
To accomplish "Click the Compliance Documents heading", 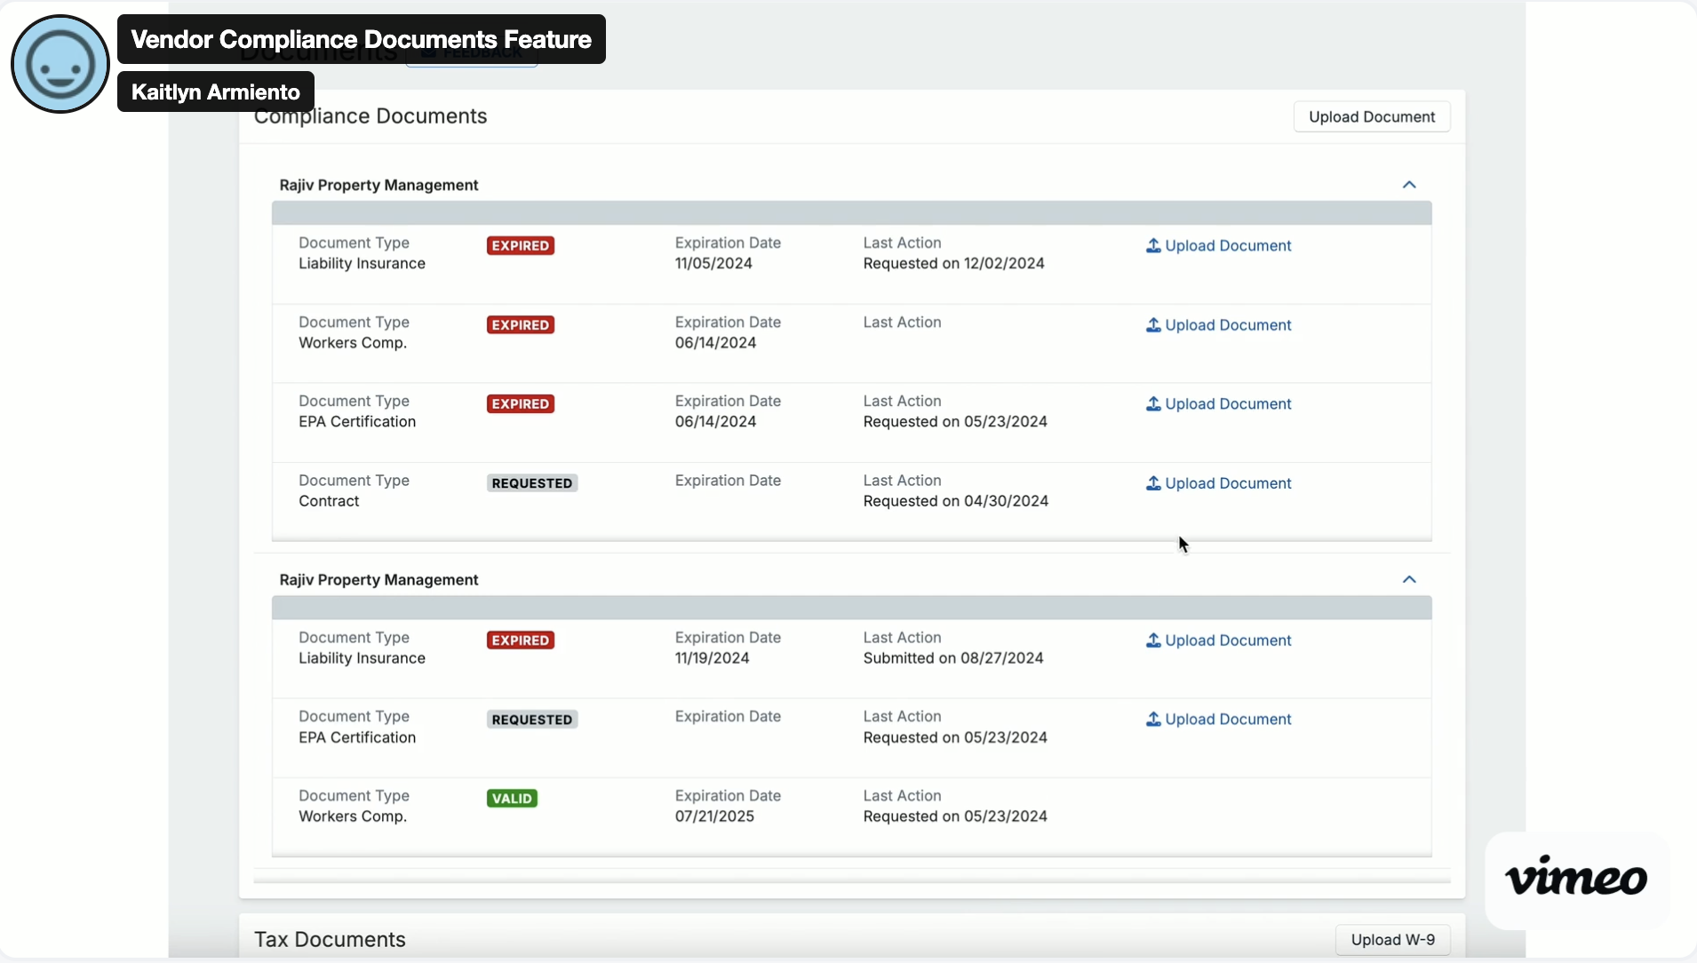I will pyautogui.click(x=370, y=116).
